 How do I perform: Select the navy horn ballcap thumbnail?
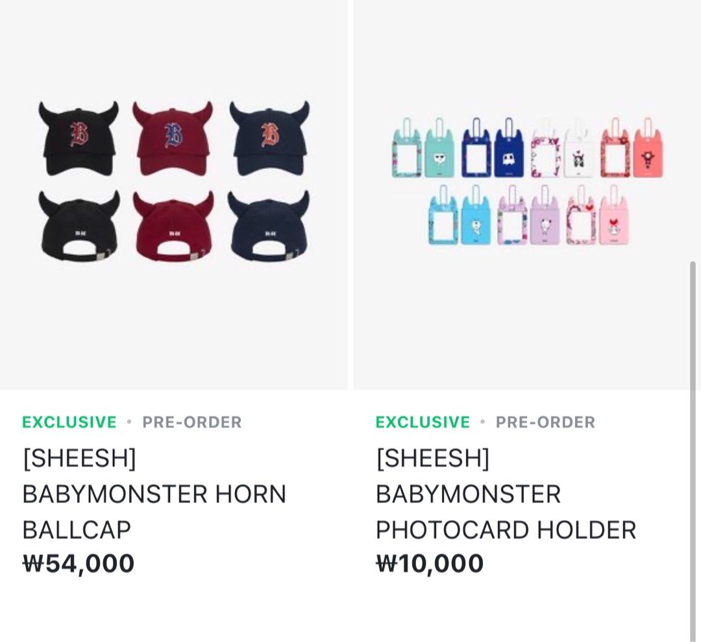click(269, 136)
